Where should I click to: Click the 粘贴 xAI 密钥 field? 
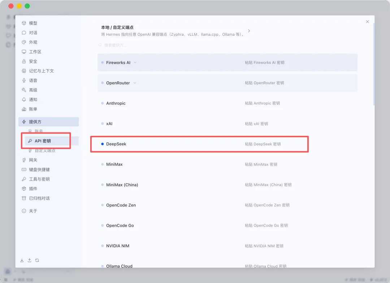(x=256, y=123)
